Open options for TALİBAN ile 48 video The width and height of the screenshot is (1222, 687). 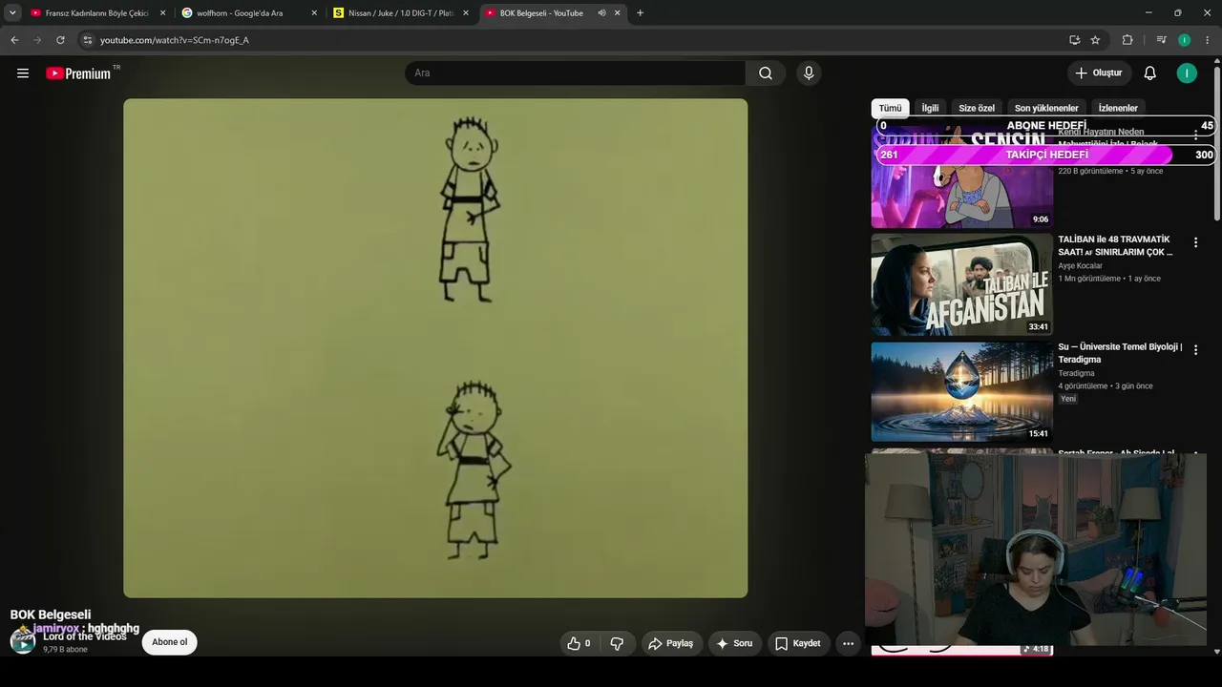pos(1195,243)
